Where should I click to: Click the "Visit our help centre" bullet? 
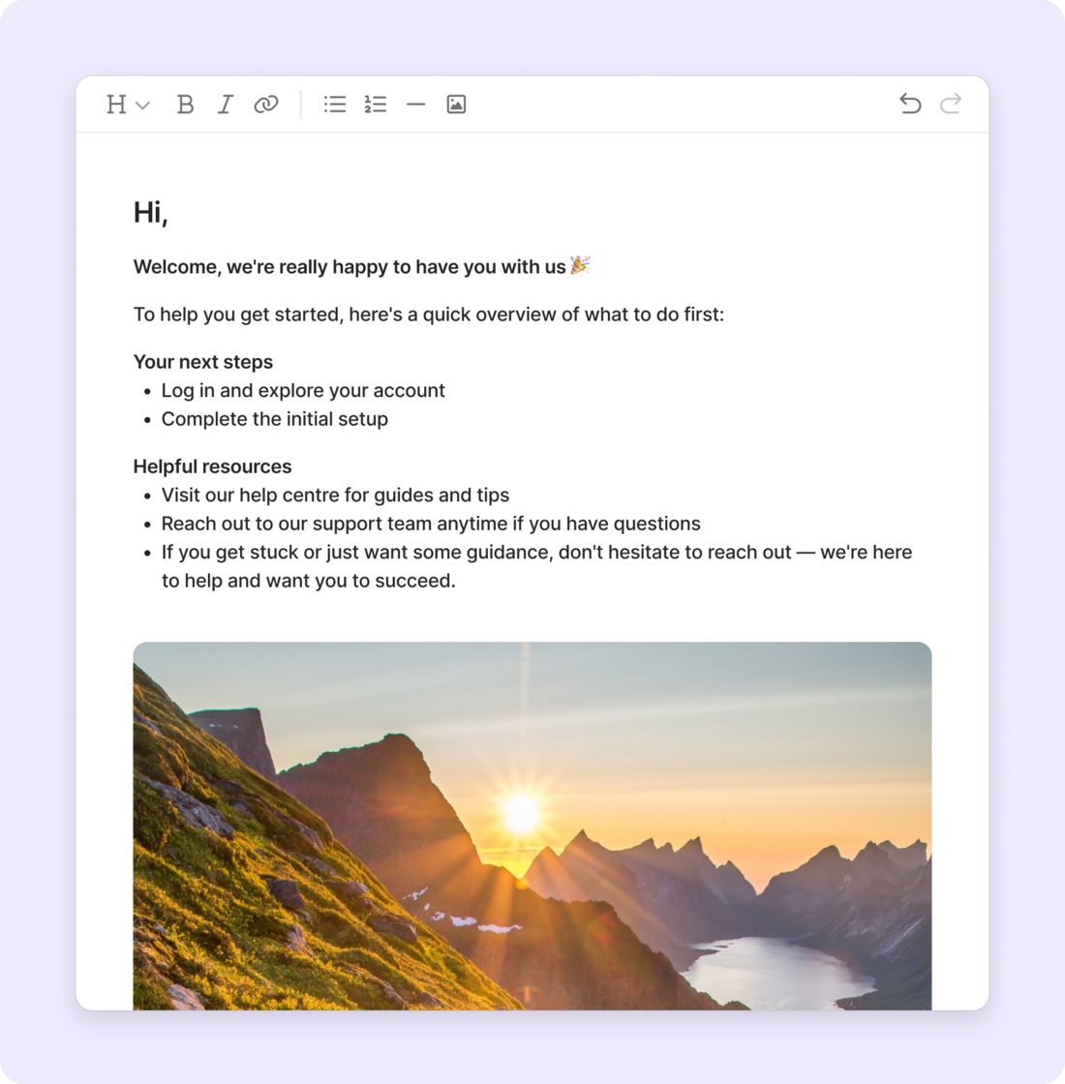[335, 496]
